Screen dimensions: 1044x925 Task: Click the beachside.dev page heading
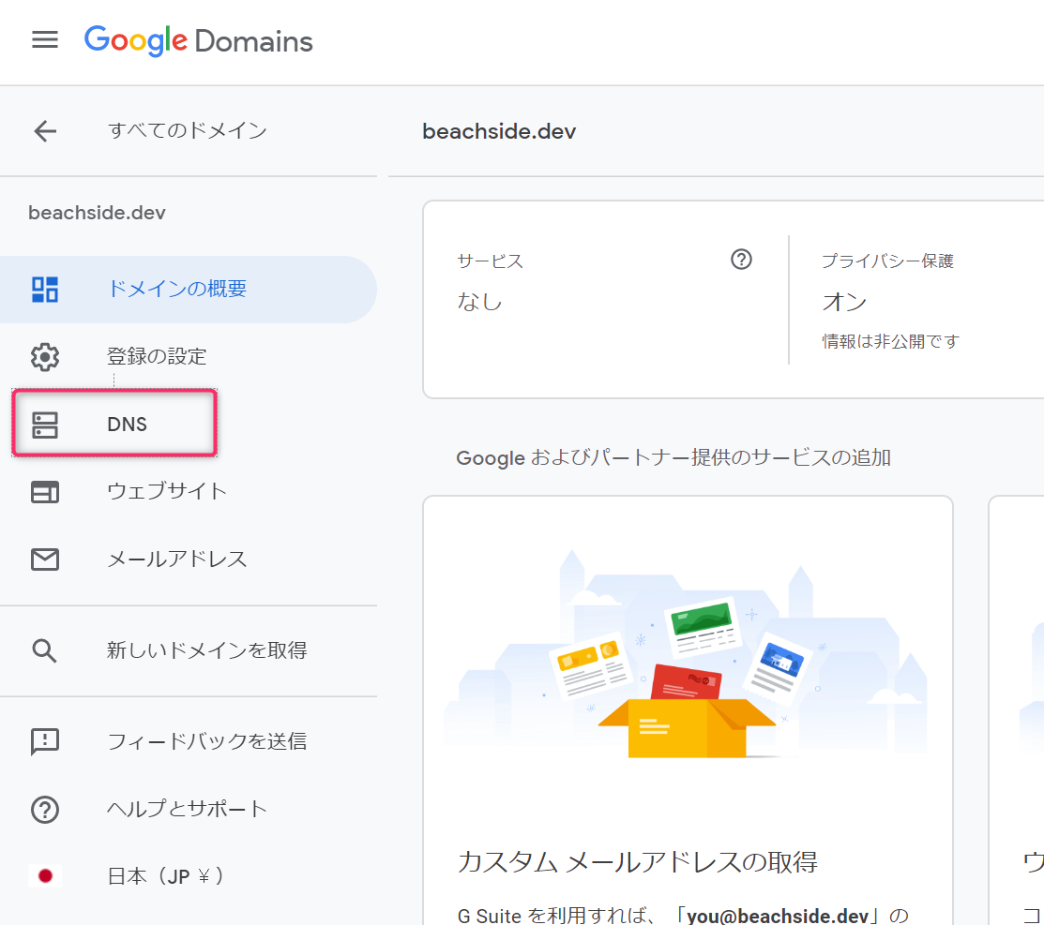click(x=499, y=131)
